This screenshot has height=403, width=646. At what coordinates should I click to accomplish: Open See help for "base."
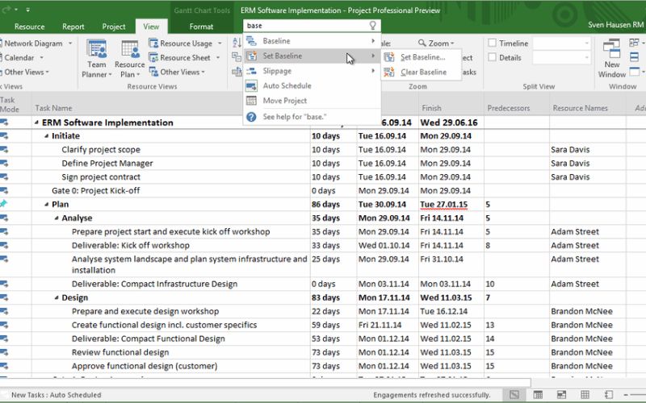pyautogui.click(x=311, y=117)
